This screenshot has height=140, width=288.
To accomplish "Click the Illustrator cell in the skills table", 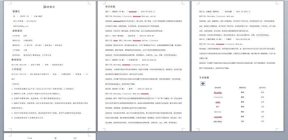I will pos(218,97).
